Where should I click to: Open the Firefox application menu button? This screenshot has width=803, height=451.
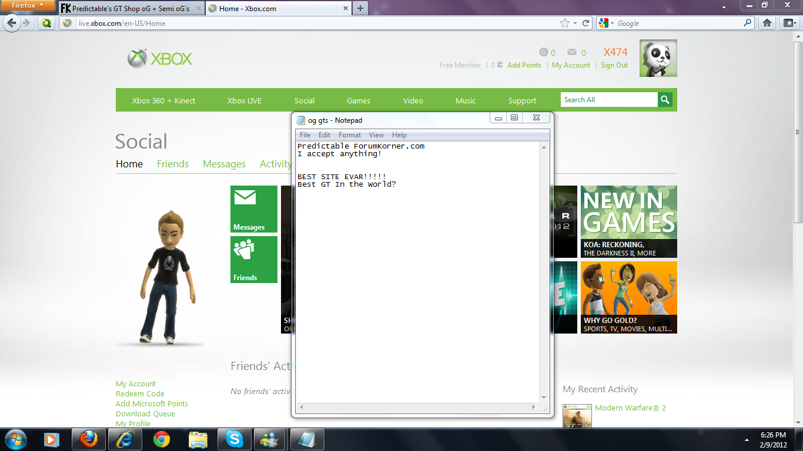click(x=28, y=5)
